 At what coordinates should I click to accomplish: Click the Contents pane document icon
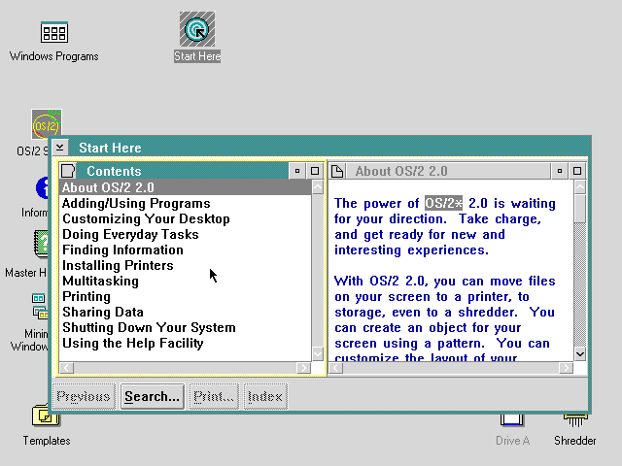(x=68, y=171)
